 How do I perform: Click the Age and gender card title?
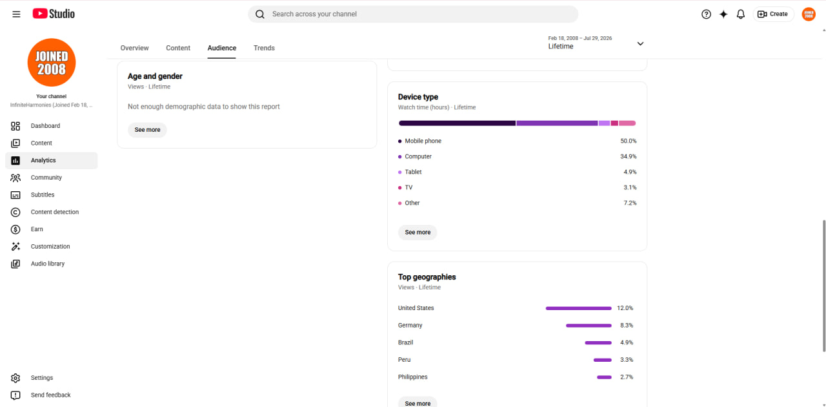(x=155, y=76)
